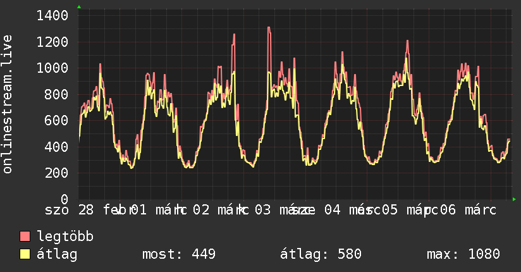Click the "most: 449" current value
The width and height of the screenshot is (521, 272).
pyautogui.click(x=179, y=254)
